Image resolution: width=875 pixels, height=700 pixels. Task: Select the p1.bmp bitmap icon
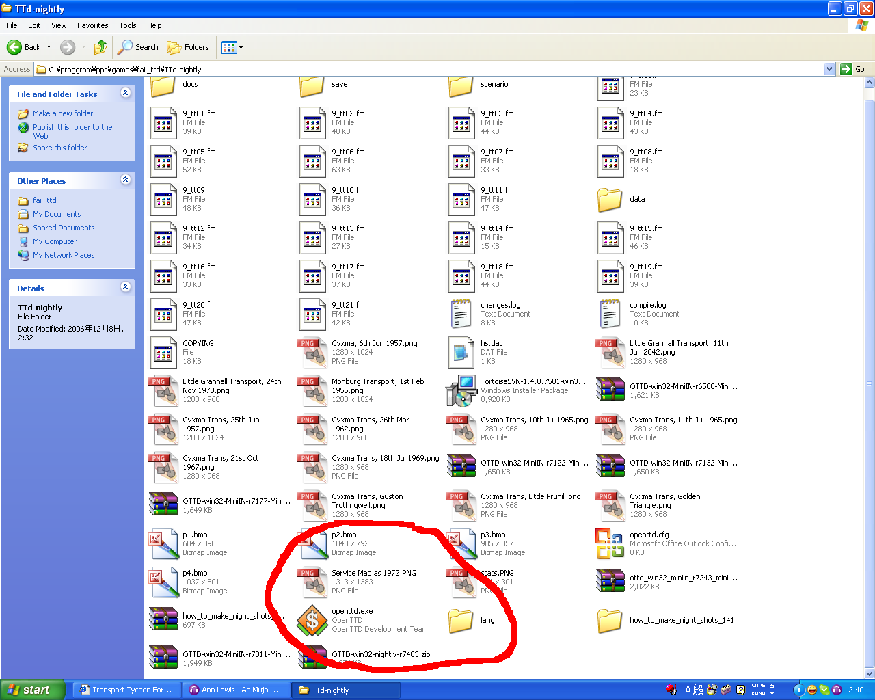164,544
